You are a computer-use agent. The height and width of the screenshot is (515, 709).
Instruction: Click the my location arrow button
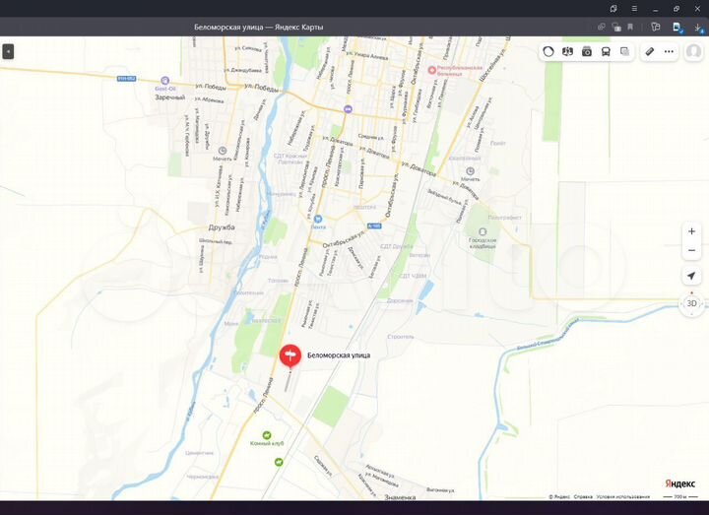(691, 276)
